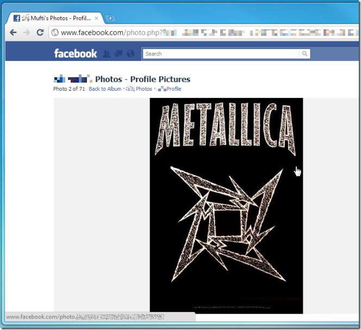The image size is (361, 330).
Task: Open the Photos breadcrumb link
Action: pyautogui.click(x=144, y=89)
